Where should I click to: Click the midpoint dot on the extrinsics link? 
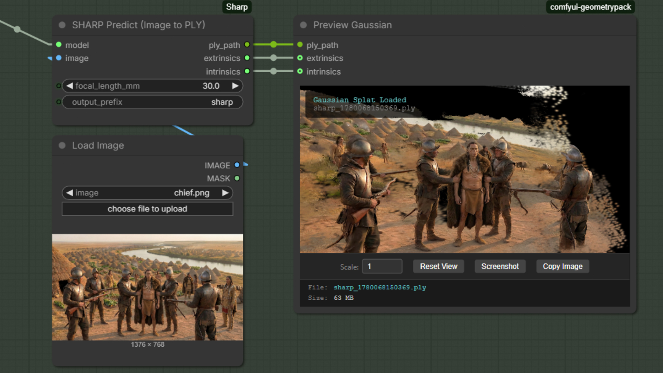tap(273, 58)
